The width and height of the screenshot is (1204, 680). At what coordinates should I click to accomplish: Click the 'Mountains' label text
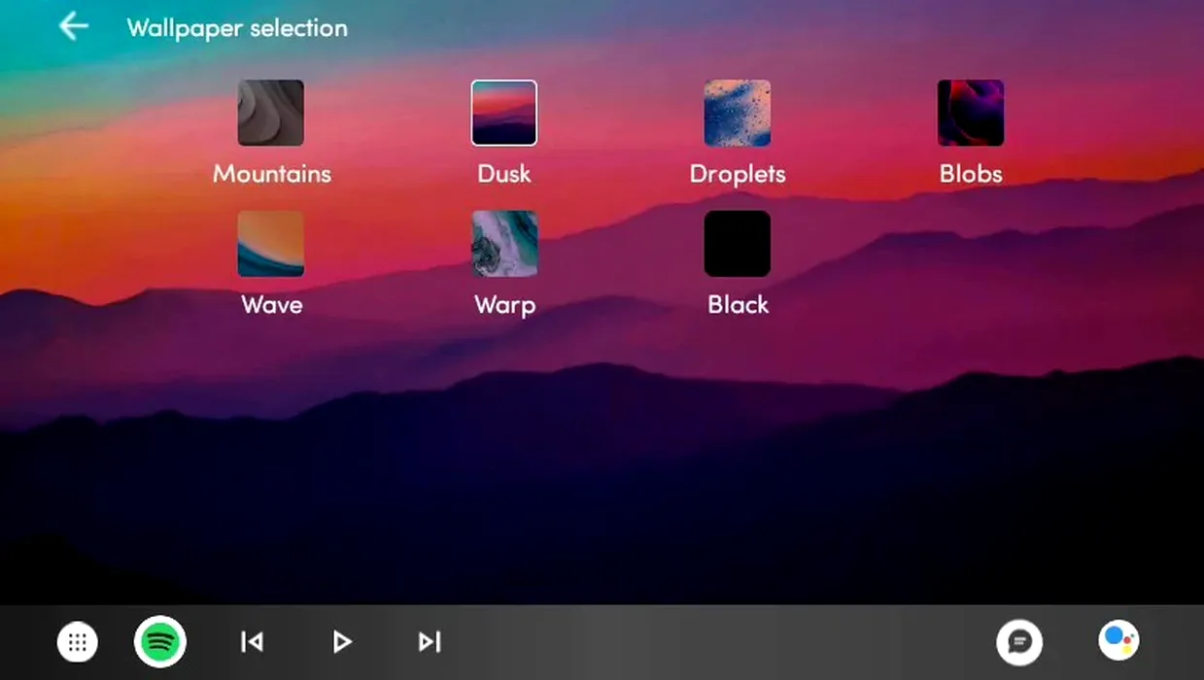272,174
